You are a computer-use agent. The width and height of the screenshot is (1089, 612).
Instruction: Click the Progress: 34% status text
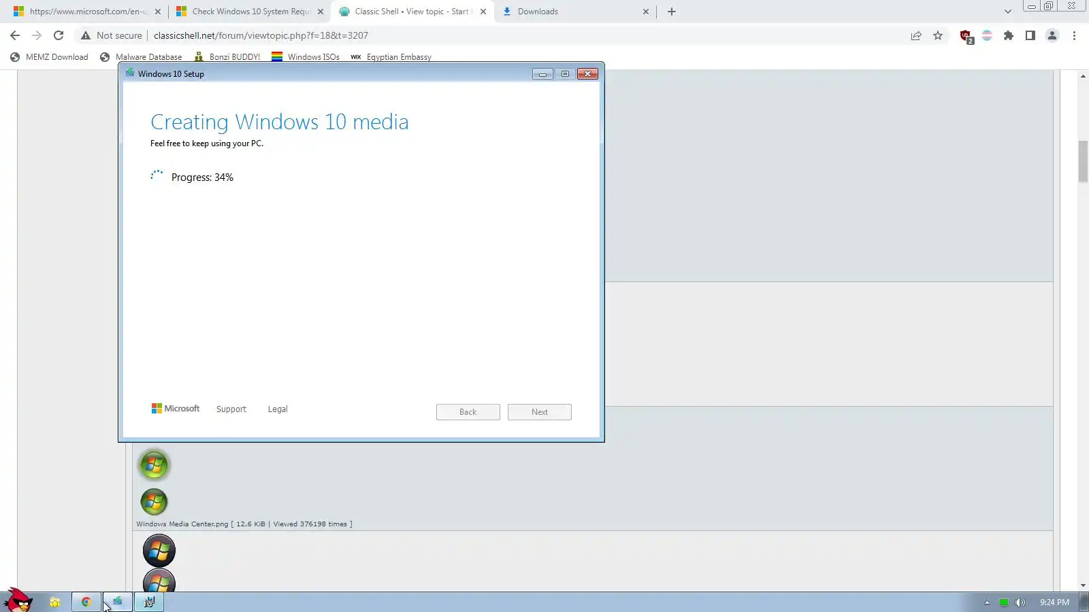(202, 177)
